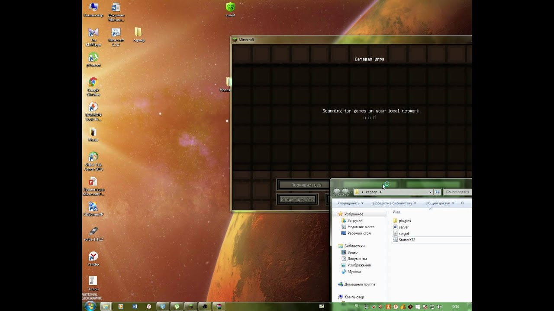Click the µTorrent icon in the taskbar

(x=177, y=306)
